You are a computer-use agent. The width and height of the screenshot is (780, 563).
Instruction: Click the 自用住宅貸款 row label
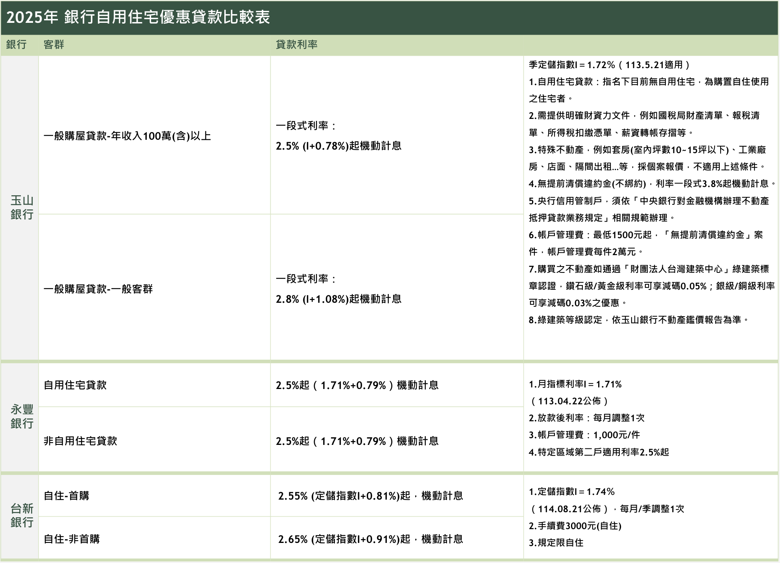click(x=75, y=385)
